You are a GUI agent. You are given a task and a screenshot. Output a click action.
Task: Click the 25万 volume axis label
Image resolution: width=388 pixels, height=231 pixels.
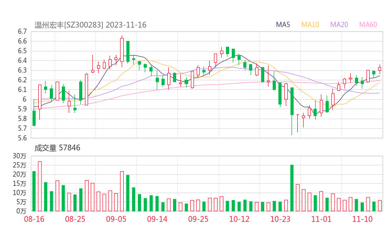[19, 165]
